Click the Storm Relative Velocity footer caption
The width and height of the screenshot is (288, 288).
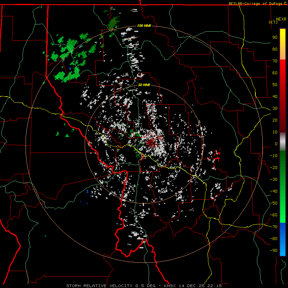click(x=144, y=286)
